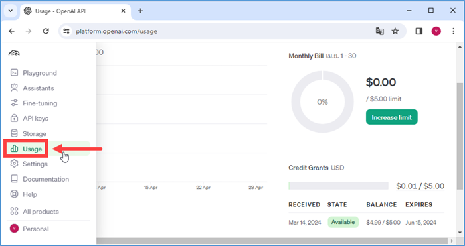Screen dimensions: 465x246
Task: Open a new browser tab
Action: pos(140,11)
